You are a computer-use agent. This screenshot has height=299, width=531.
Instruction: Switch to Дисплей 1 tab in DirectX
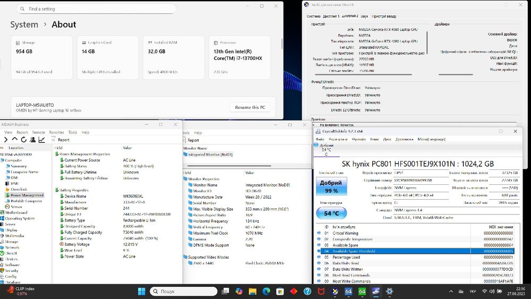pyautogui.click(x=330, y=16)
